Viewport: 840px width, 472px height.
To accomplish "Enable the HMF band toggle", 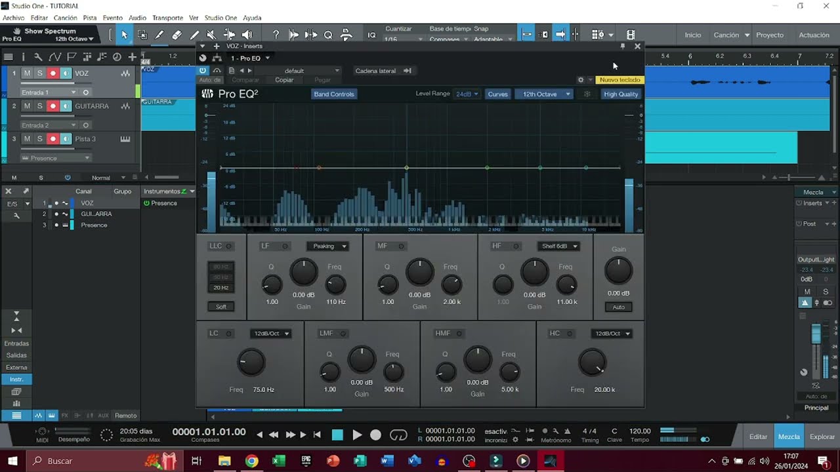I will point(459,334).
